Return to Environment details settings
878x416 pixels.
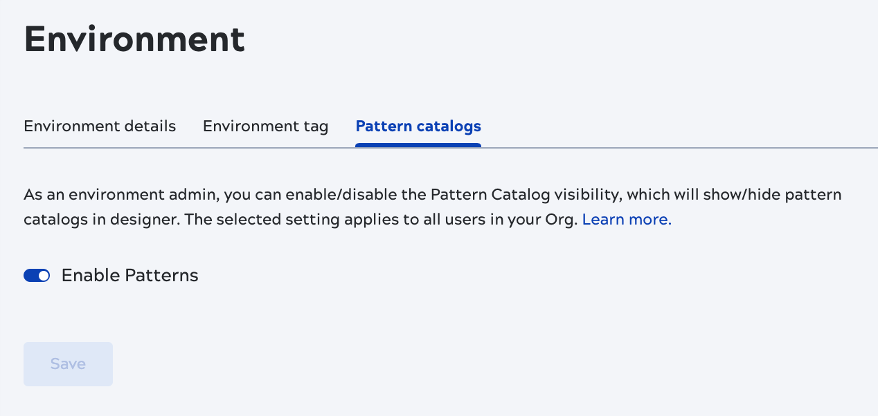click(x=99, y=126)
